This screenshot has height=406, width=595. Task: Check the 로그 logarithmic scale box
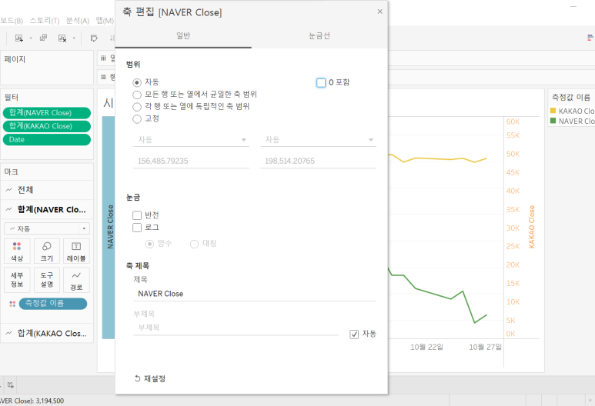click(x=137, y=228)
